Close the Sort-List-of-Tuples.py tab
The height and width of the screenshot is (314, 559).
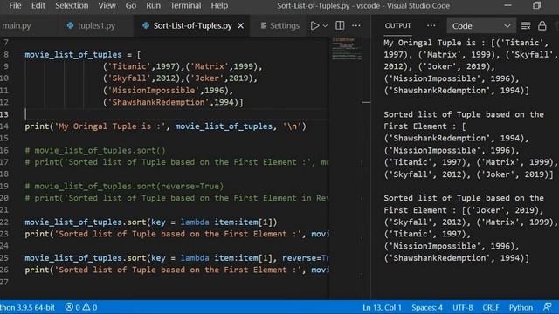[241, 25]
